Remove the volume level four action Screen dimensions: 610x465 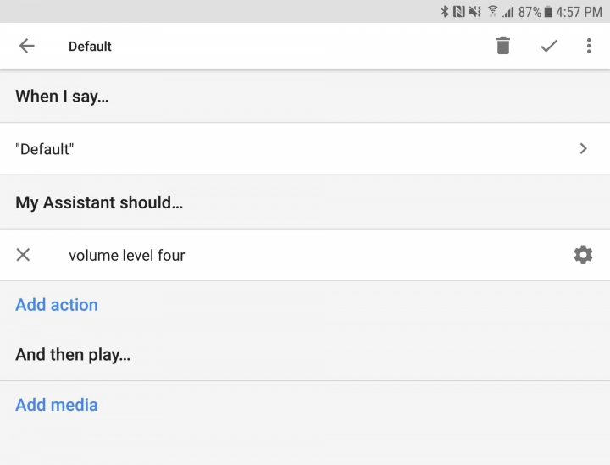(x=23, y=255)
